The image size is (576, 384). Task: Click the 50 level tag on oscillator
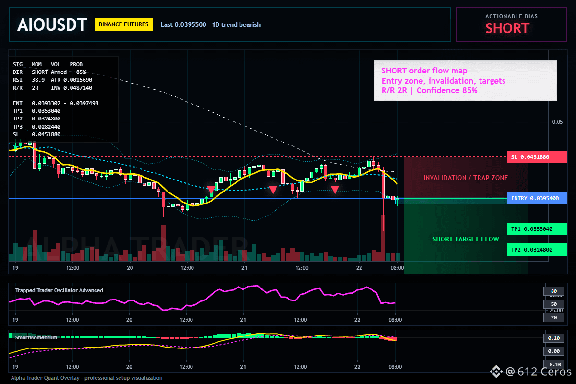[x=553, y=304]
